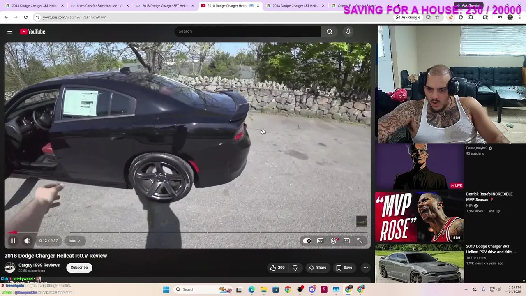This screenshot has height=296, width=526.
Task: Pause the video
Action: tap(13, 241)
